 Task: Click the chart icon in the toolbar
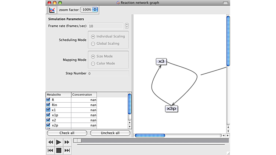pyautogui.click(x=52, y=10)
